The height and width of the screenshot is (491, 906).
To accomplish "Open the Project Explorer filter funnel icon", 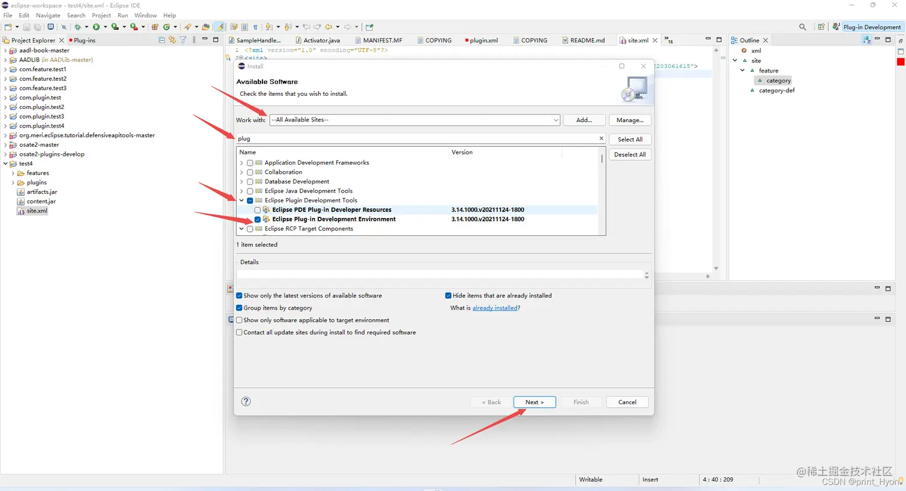I will [x=183, y=40].
